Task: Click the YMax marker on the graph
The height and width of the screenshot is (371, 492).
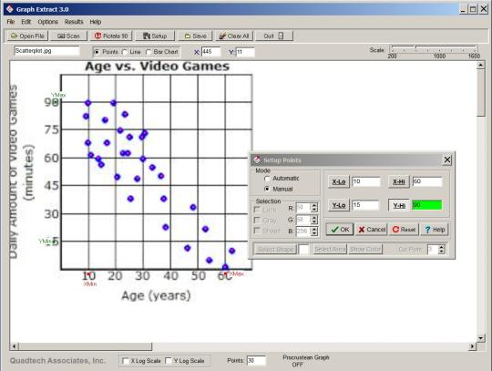Action: pos(58,95)
